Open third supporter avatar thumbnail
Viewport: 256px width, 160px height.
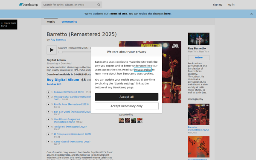point(134,120)
